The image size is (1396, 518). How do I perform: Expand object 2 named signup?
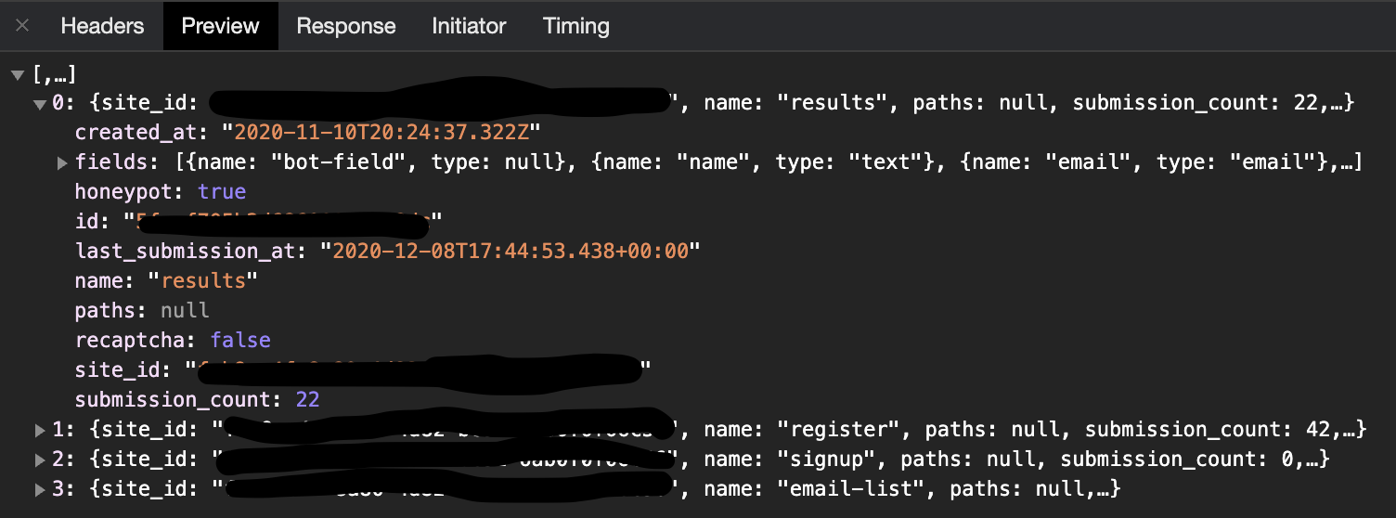click(40, 460)
